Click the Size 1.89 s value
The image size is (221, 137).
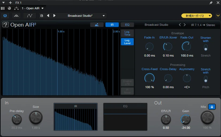pos(36,128)
